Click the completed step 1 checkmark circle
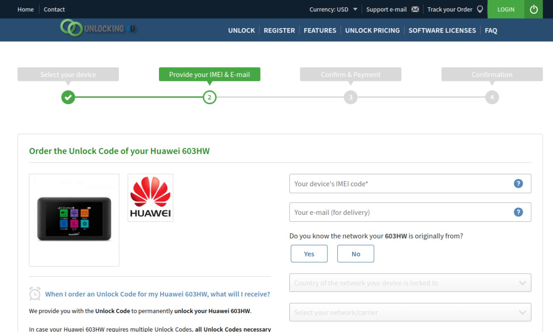Image resolution: width=553 pixels, height=332 pixels. (68, 97)
